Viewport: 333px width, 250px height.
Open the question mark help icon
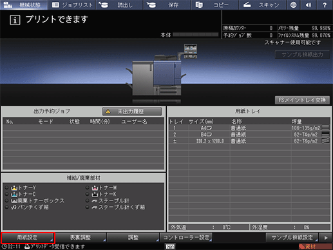coord(325,5)
